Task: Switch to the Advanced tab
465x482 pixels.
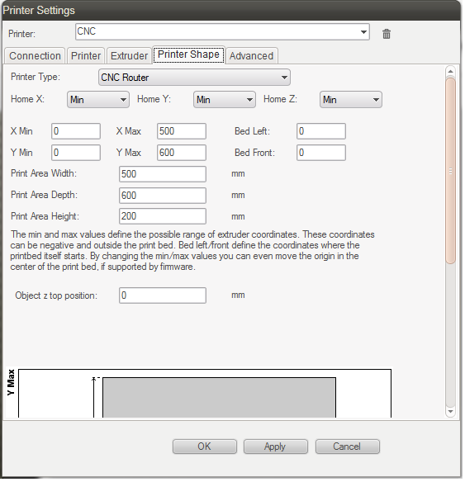Action: [x=253, y=56]
